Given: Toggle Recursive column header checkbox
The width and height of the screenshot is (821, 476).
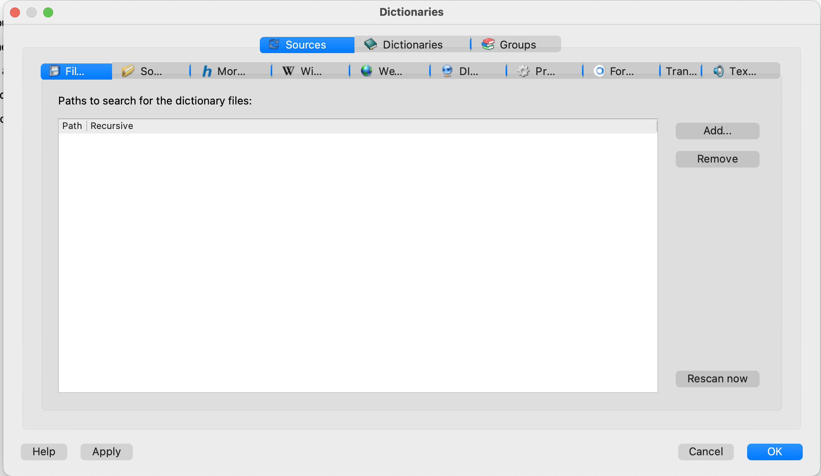Looking at the screenshot, I should (x=111, y=125).
